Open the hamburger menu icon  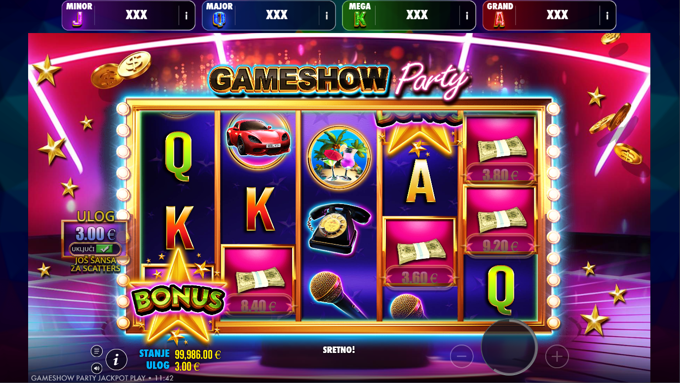pyautogui.click(x=97, y=351)
